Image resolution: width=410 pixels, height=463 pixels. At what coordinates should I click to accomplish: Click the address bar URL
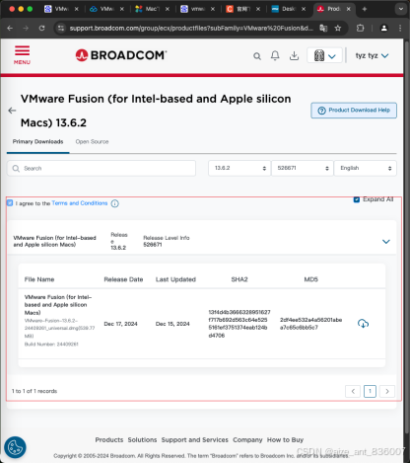click(x=191, y=29)
